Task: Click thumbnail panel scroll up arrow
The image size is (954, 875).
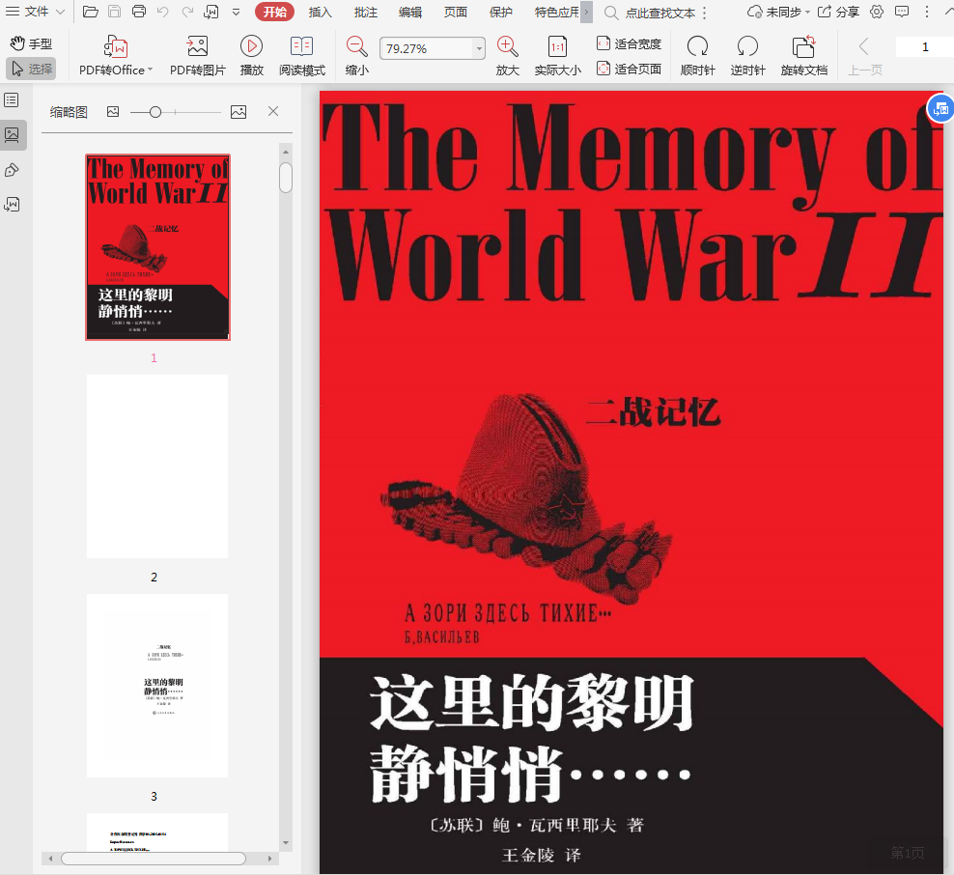Action: pos(286,151)
